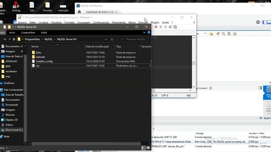
Task: Go forward in File Explorer navigation
Action: click(5, 39)
